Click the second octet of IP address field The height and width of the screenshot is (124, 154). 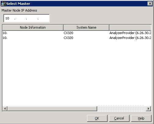point(20,18)
